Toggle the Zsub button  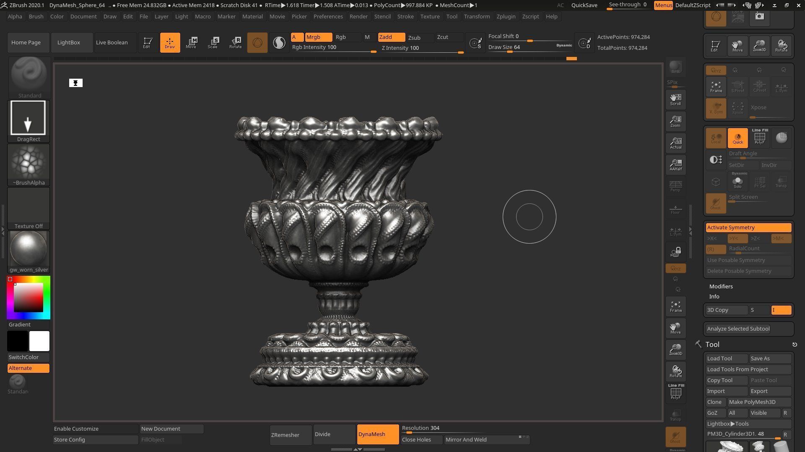click(x=421, y=38)
